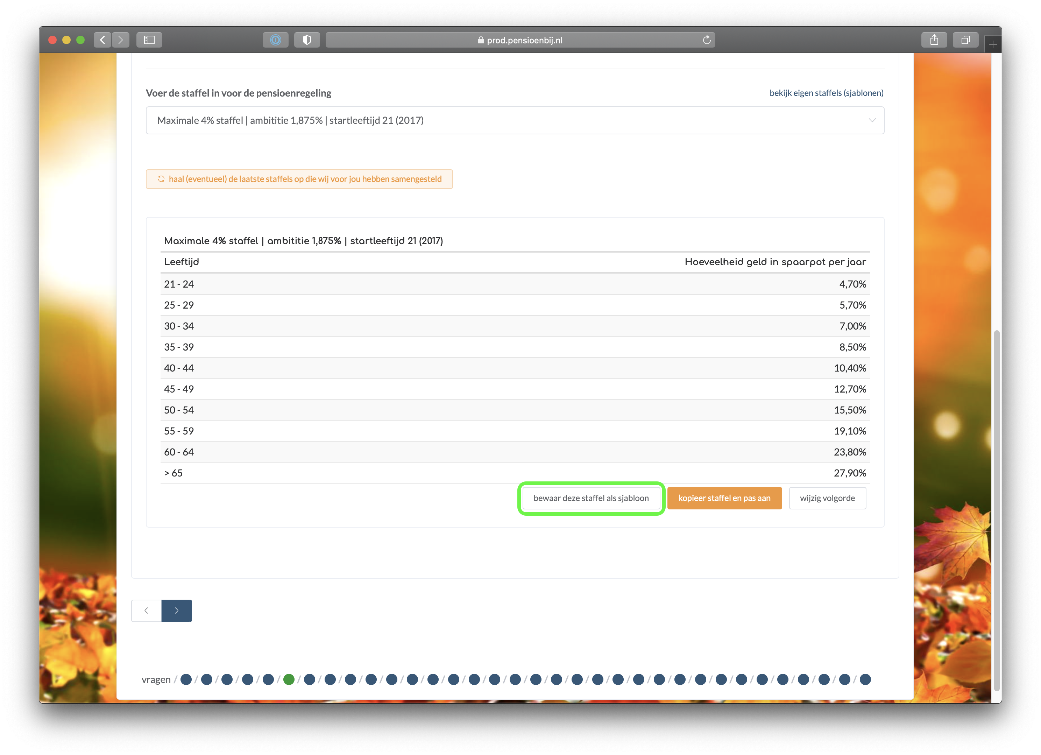Select the '55 - 59' age row
Image resolution: width=1041 pixels, height=755 pixels.
click(x=515, y=431)
